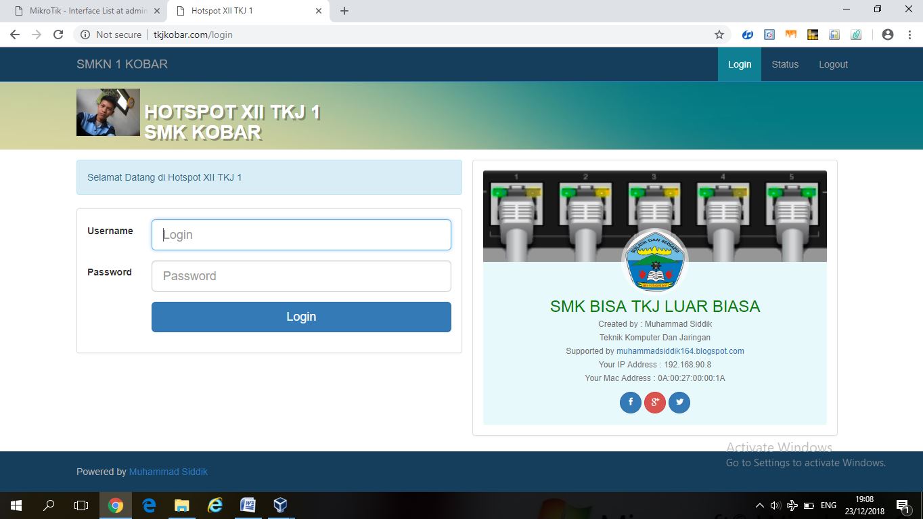This screenshot has width=923, height=519.
Task: Open the Chrome three-dot menu
Action: (909, 35)
